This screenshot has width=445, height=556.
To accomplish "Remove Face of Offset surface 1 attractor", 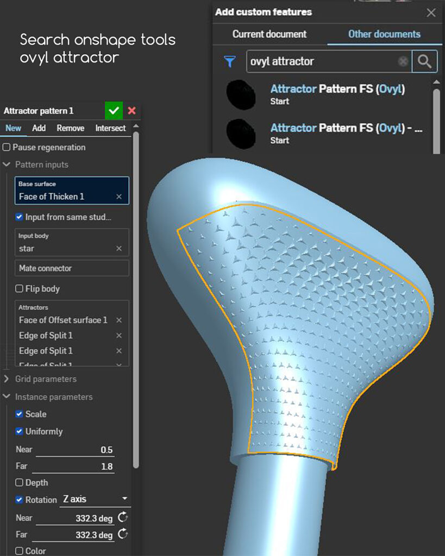I will (119, 320).
